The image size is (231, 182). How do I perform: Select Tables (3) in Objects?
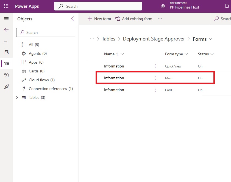(37, 97)
